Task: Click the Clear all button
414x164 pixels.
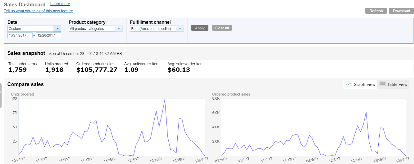Action: pos(222,28)
